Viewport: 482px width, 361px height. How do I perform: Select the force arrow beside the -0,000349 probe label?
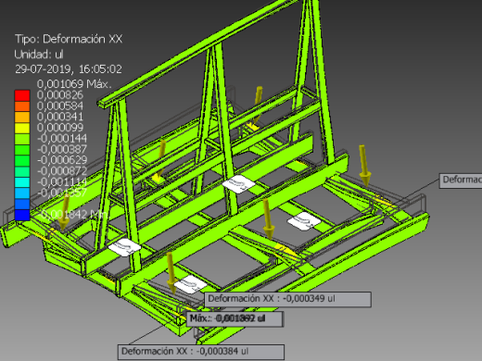click(171, 273)
